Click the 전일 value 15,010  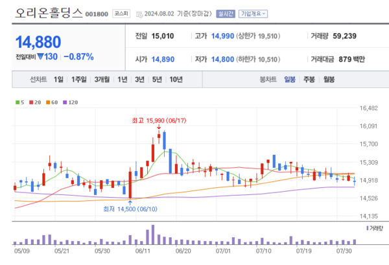coord(163,36)
